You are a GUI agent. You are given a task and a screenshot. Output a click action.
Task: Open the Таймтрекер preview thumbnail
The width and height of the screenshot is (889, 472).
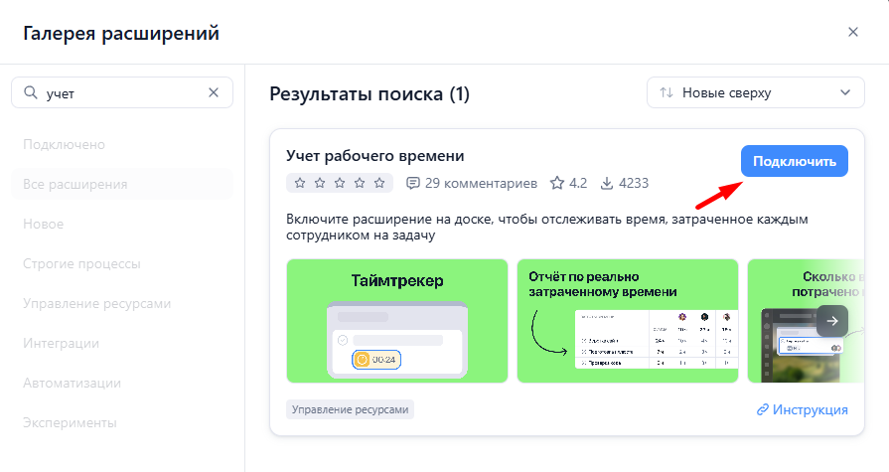click(x=396, y=321)
